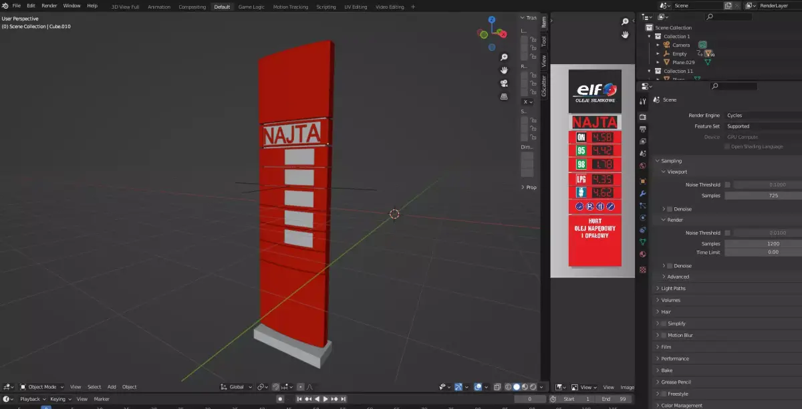
Task: Click the End frame field showing 99
Action: (614, 399)
